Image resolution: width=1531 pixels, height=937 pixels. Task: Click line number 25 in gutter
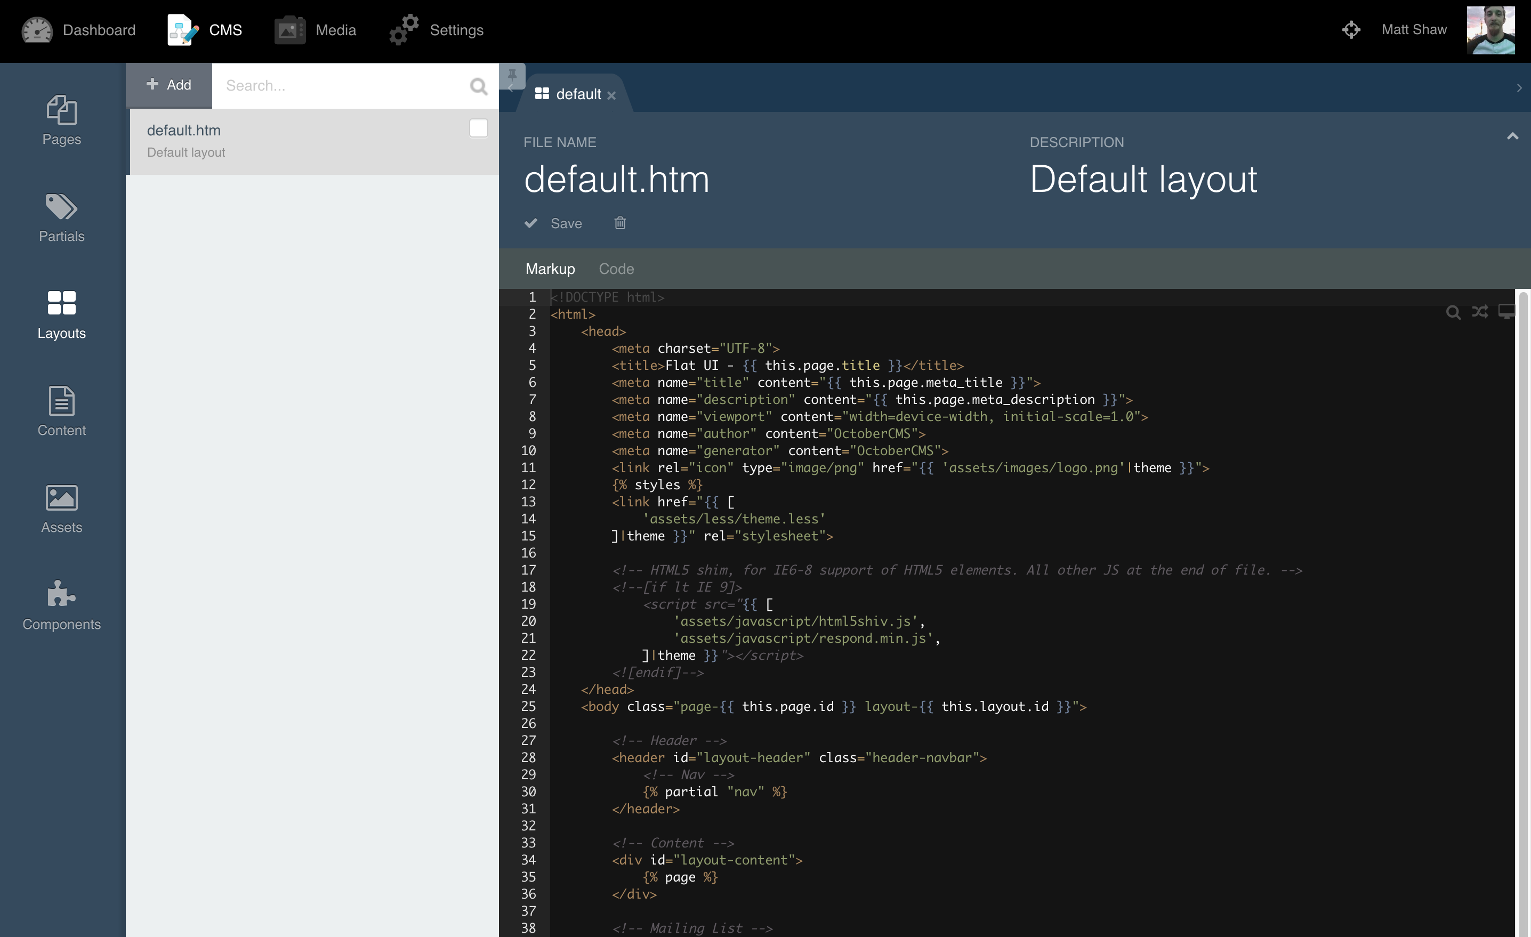528,706
